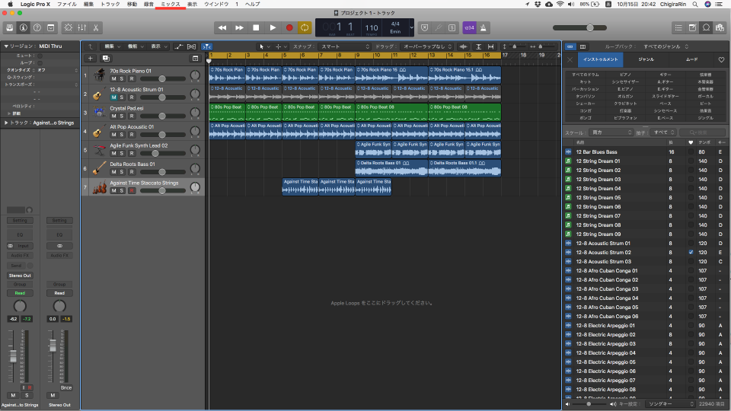Screen dimensions: 731x411
Task: Show favorites with heart button
Action: (x=721, y=59)
